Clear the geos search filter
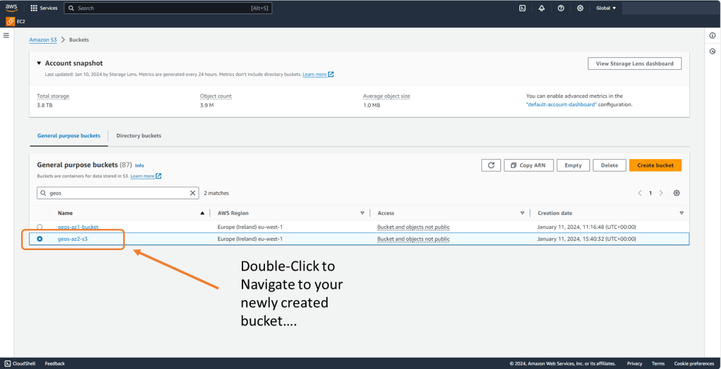The height and width of the screenshot is (369, 721). coord(194,193)
